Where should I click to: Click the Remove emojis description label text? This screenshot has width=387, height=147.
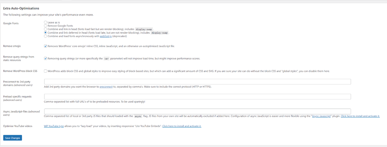coord(111,46)
